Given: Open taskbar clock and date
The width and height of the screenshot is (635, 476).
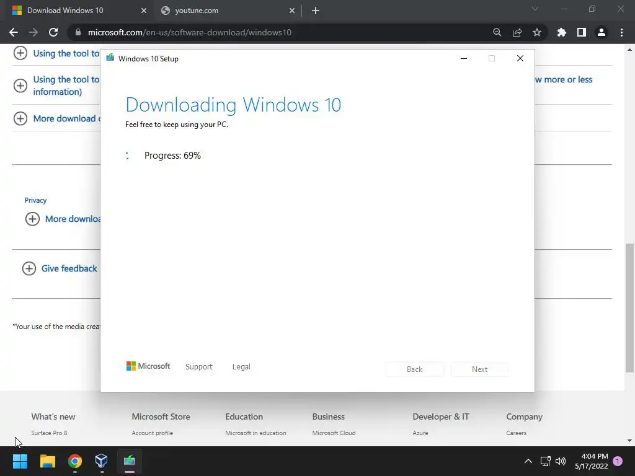Looking at the screenshot, I should click(592, 461).
